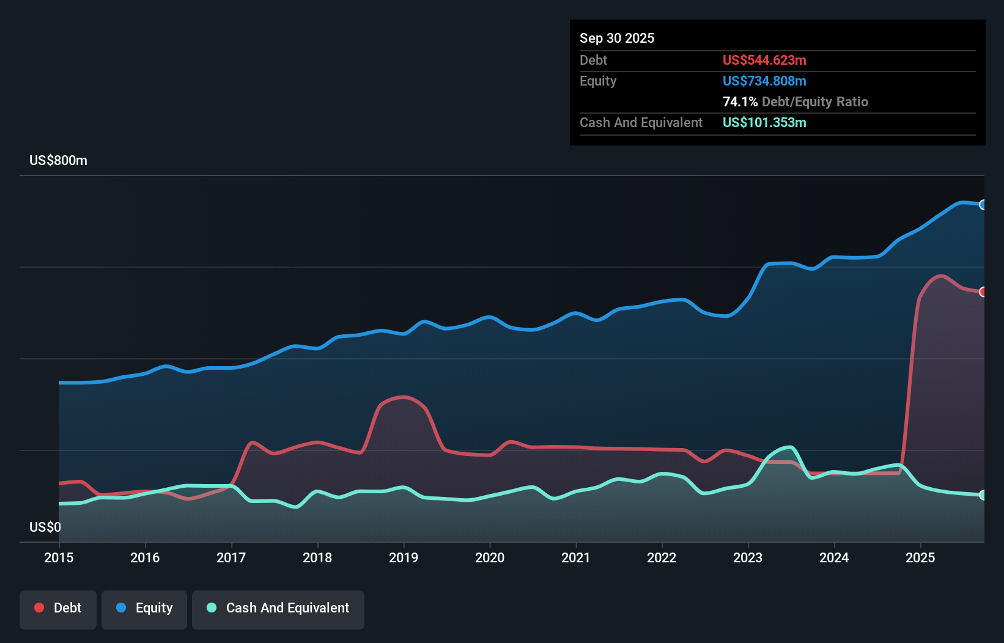1004x643 pixels.
Task: Click the 2024 x-axis label
Action: pyautogui.click(x=834, y=557)
